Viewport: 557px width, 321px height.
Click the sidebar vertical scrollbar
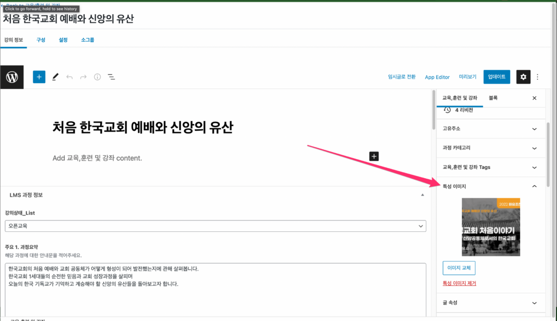(548, 155)
